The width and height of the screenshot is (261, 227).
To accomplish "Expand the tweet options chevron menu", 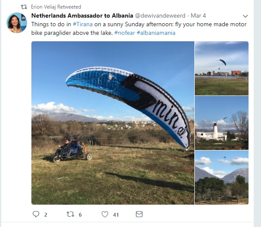I will point(246,16).
